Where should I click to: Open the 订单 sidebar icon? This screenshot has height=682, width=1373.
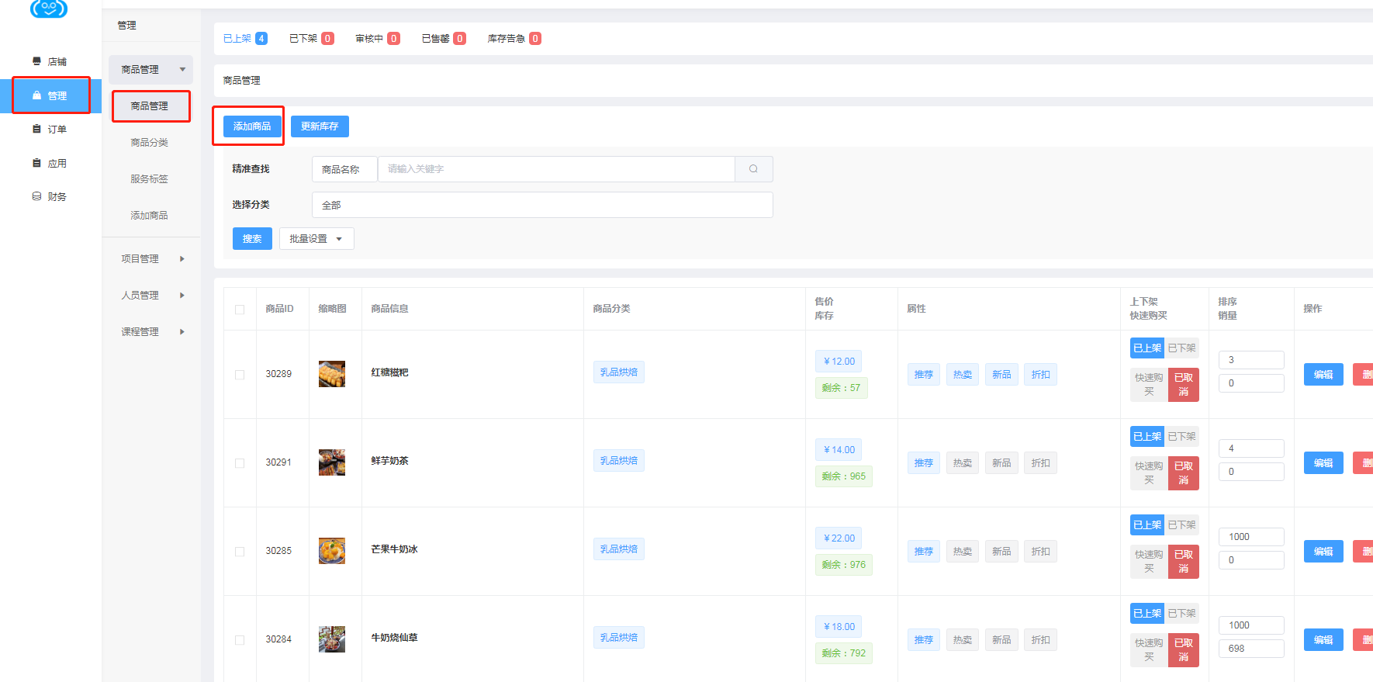tap(36, 129)
